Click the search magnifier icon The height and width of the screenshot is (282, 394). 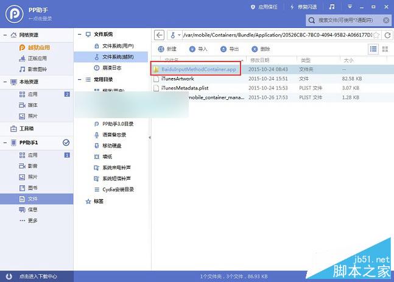(x=312, y=20)
